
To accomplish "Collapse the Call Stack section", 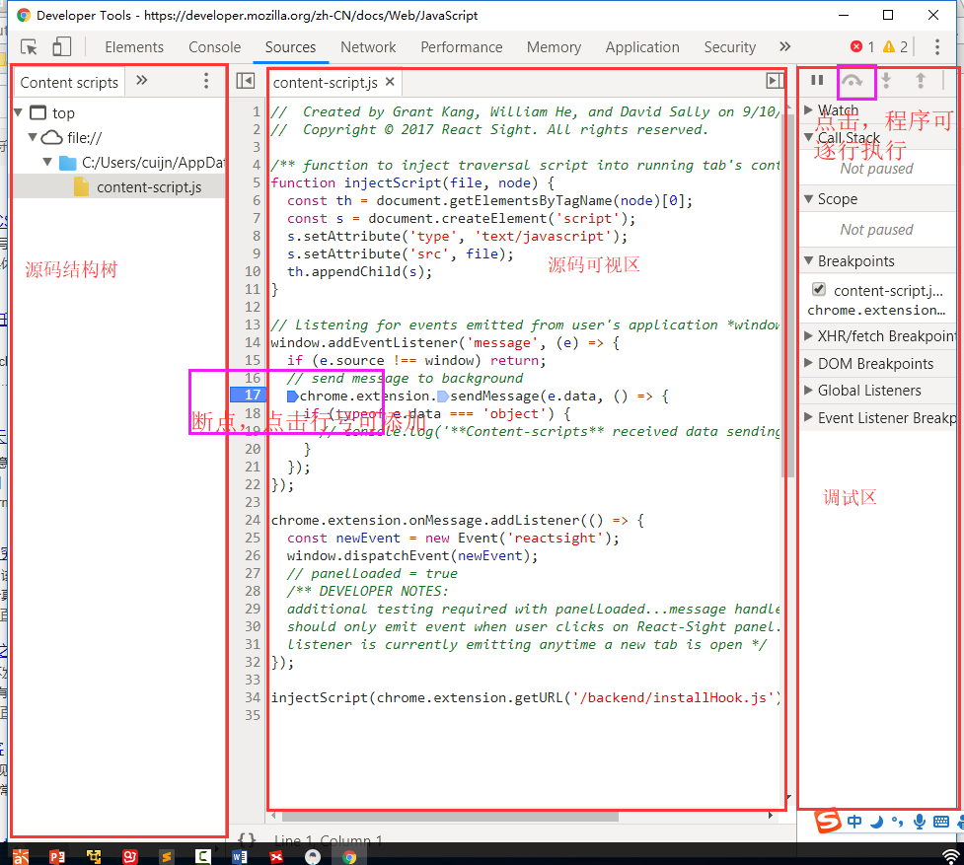I will 808,137.
